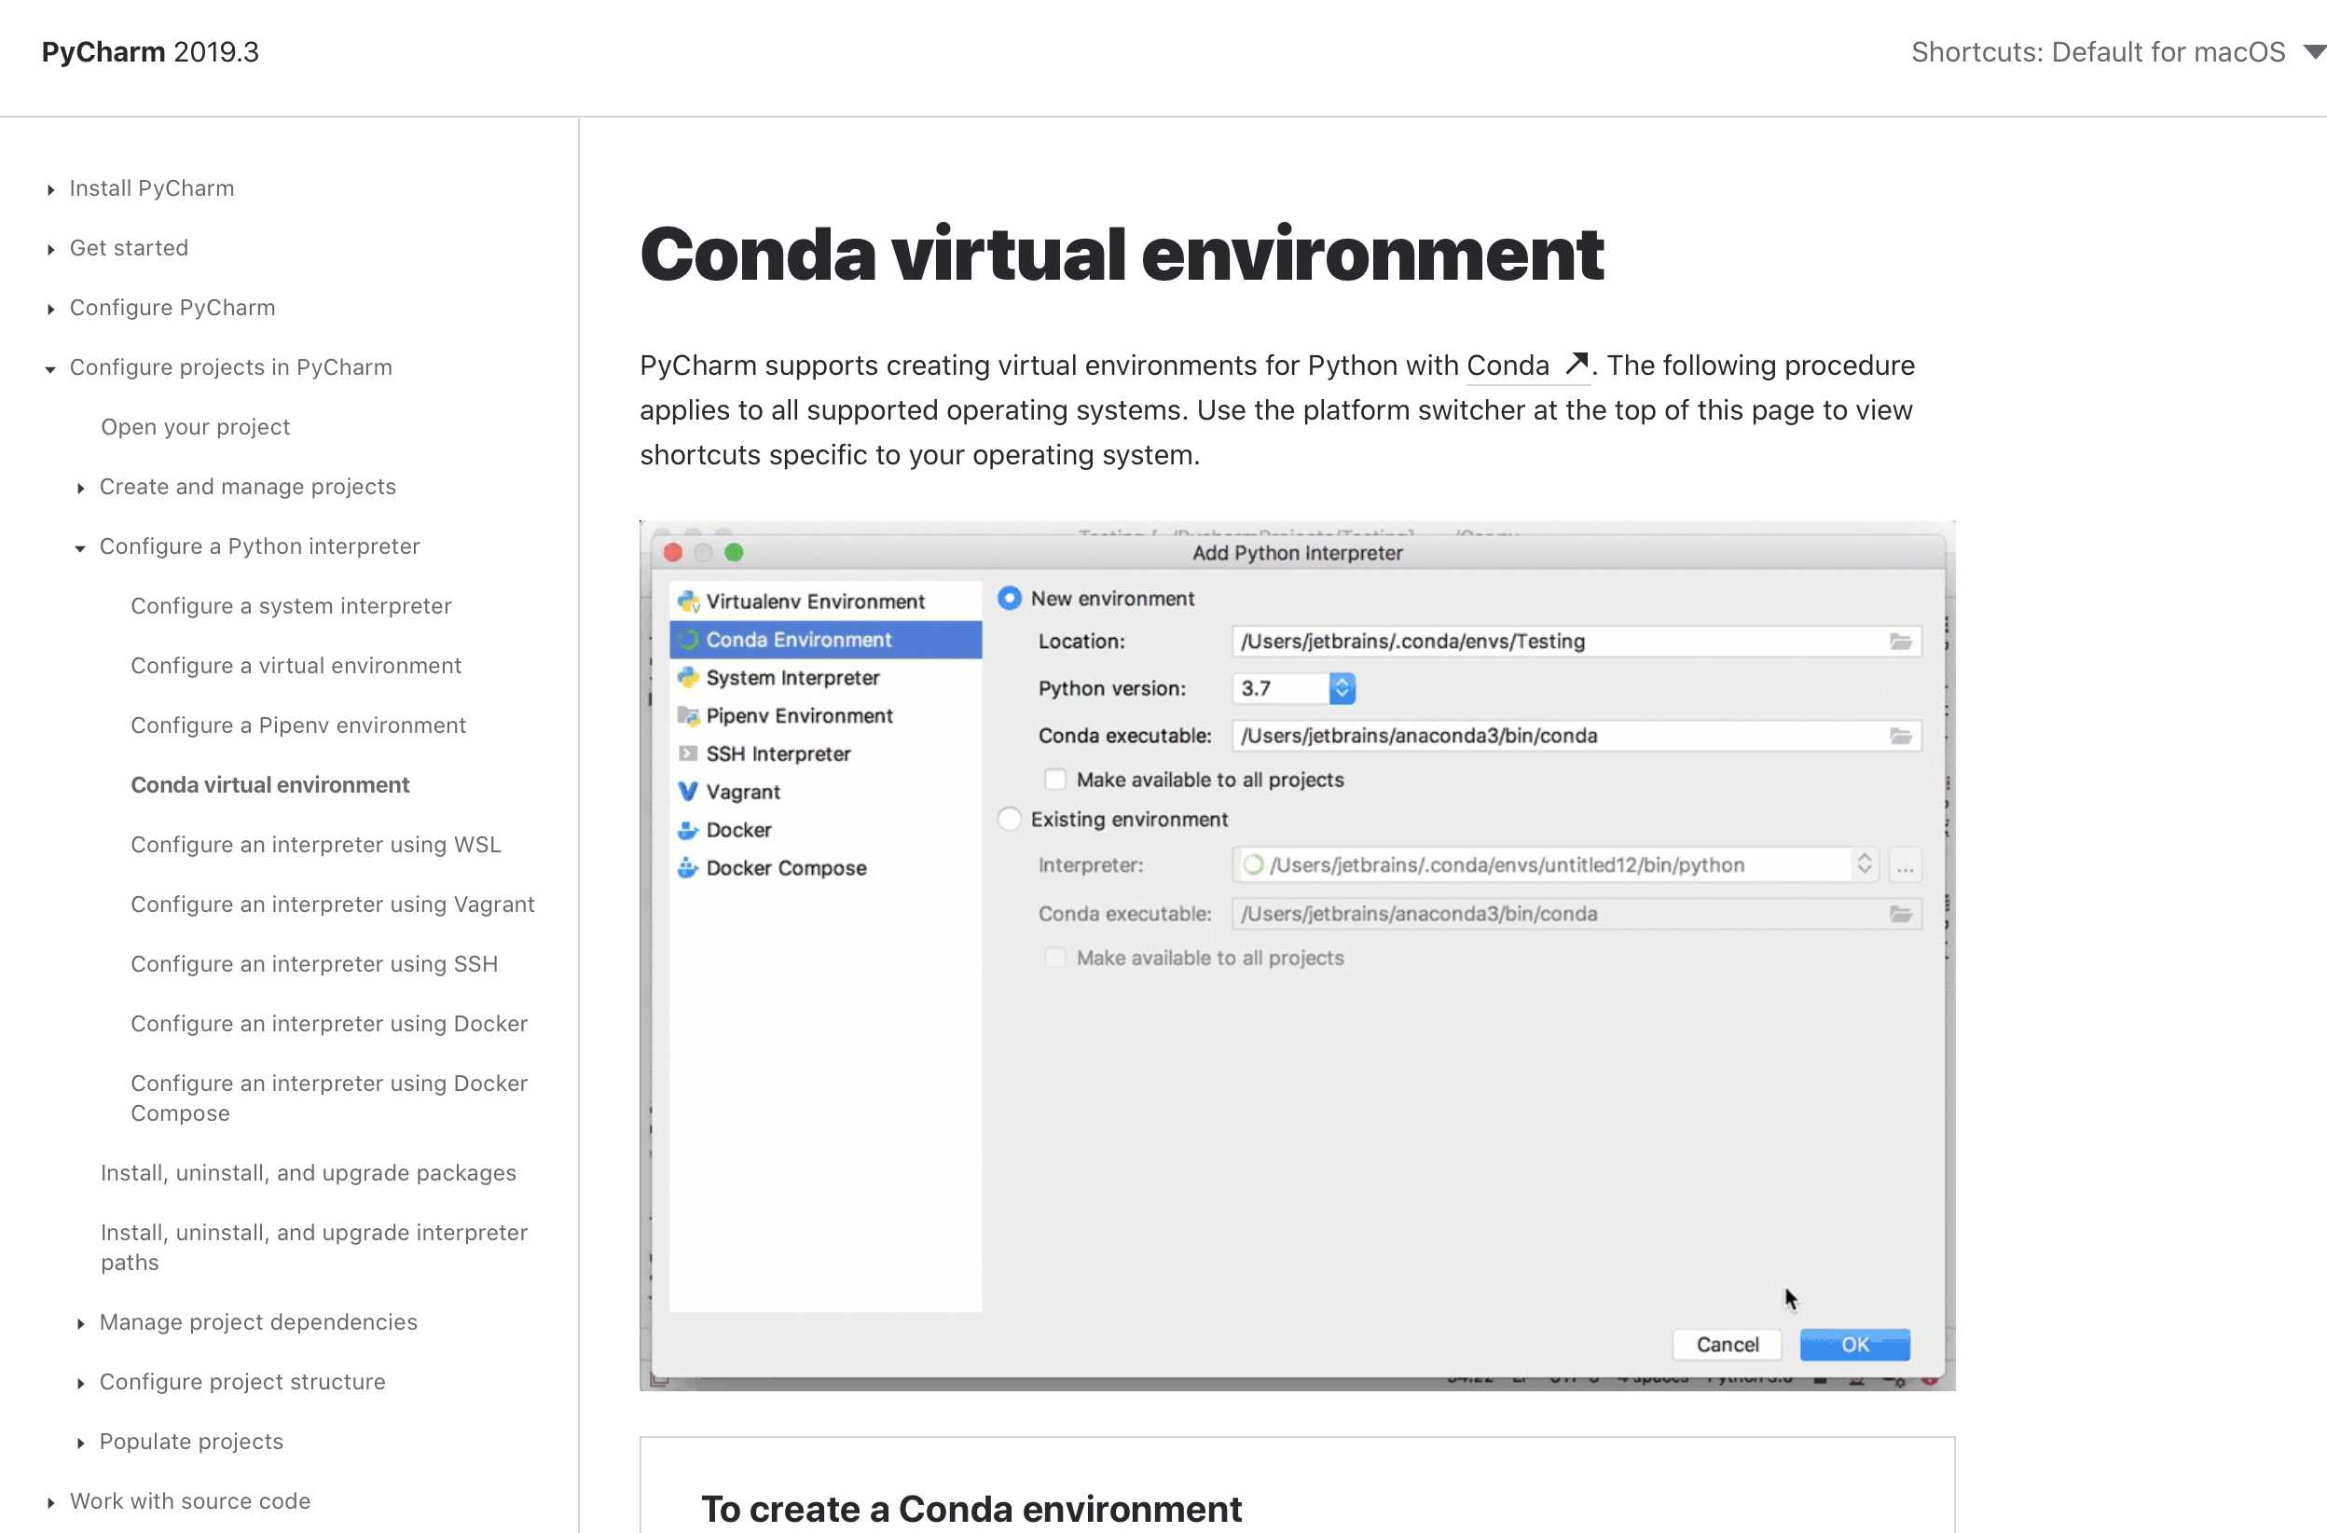
Task: Click the Virtualenv Environment python icon
Action: tap(688, 601)
